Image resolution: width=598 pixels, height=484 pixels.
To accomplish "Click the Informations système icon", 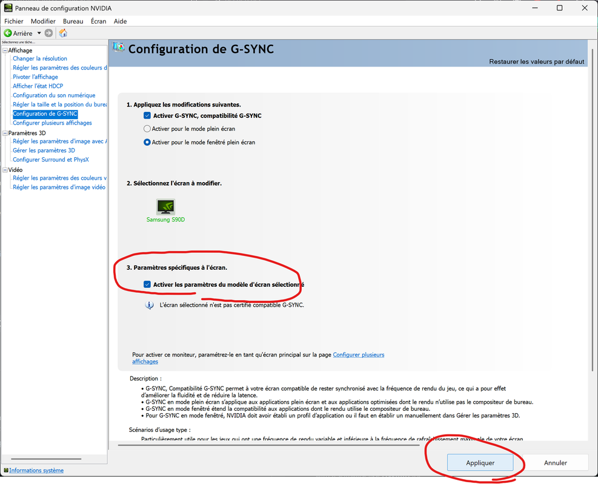I will pyautogui.click(x=5, y=470).
